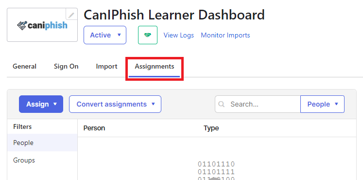Image resolution: width=363 pixels, height=180 pixels.
Task: Click the search magnifier icon
Action: coord(222,104)
